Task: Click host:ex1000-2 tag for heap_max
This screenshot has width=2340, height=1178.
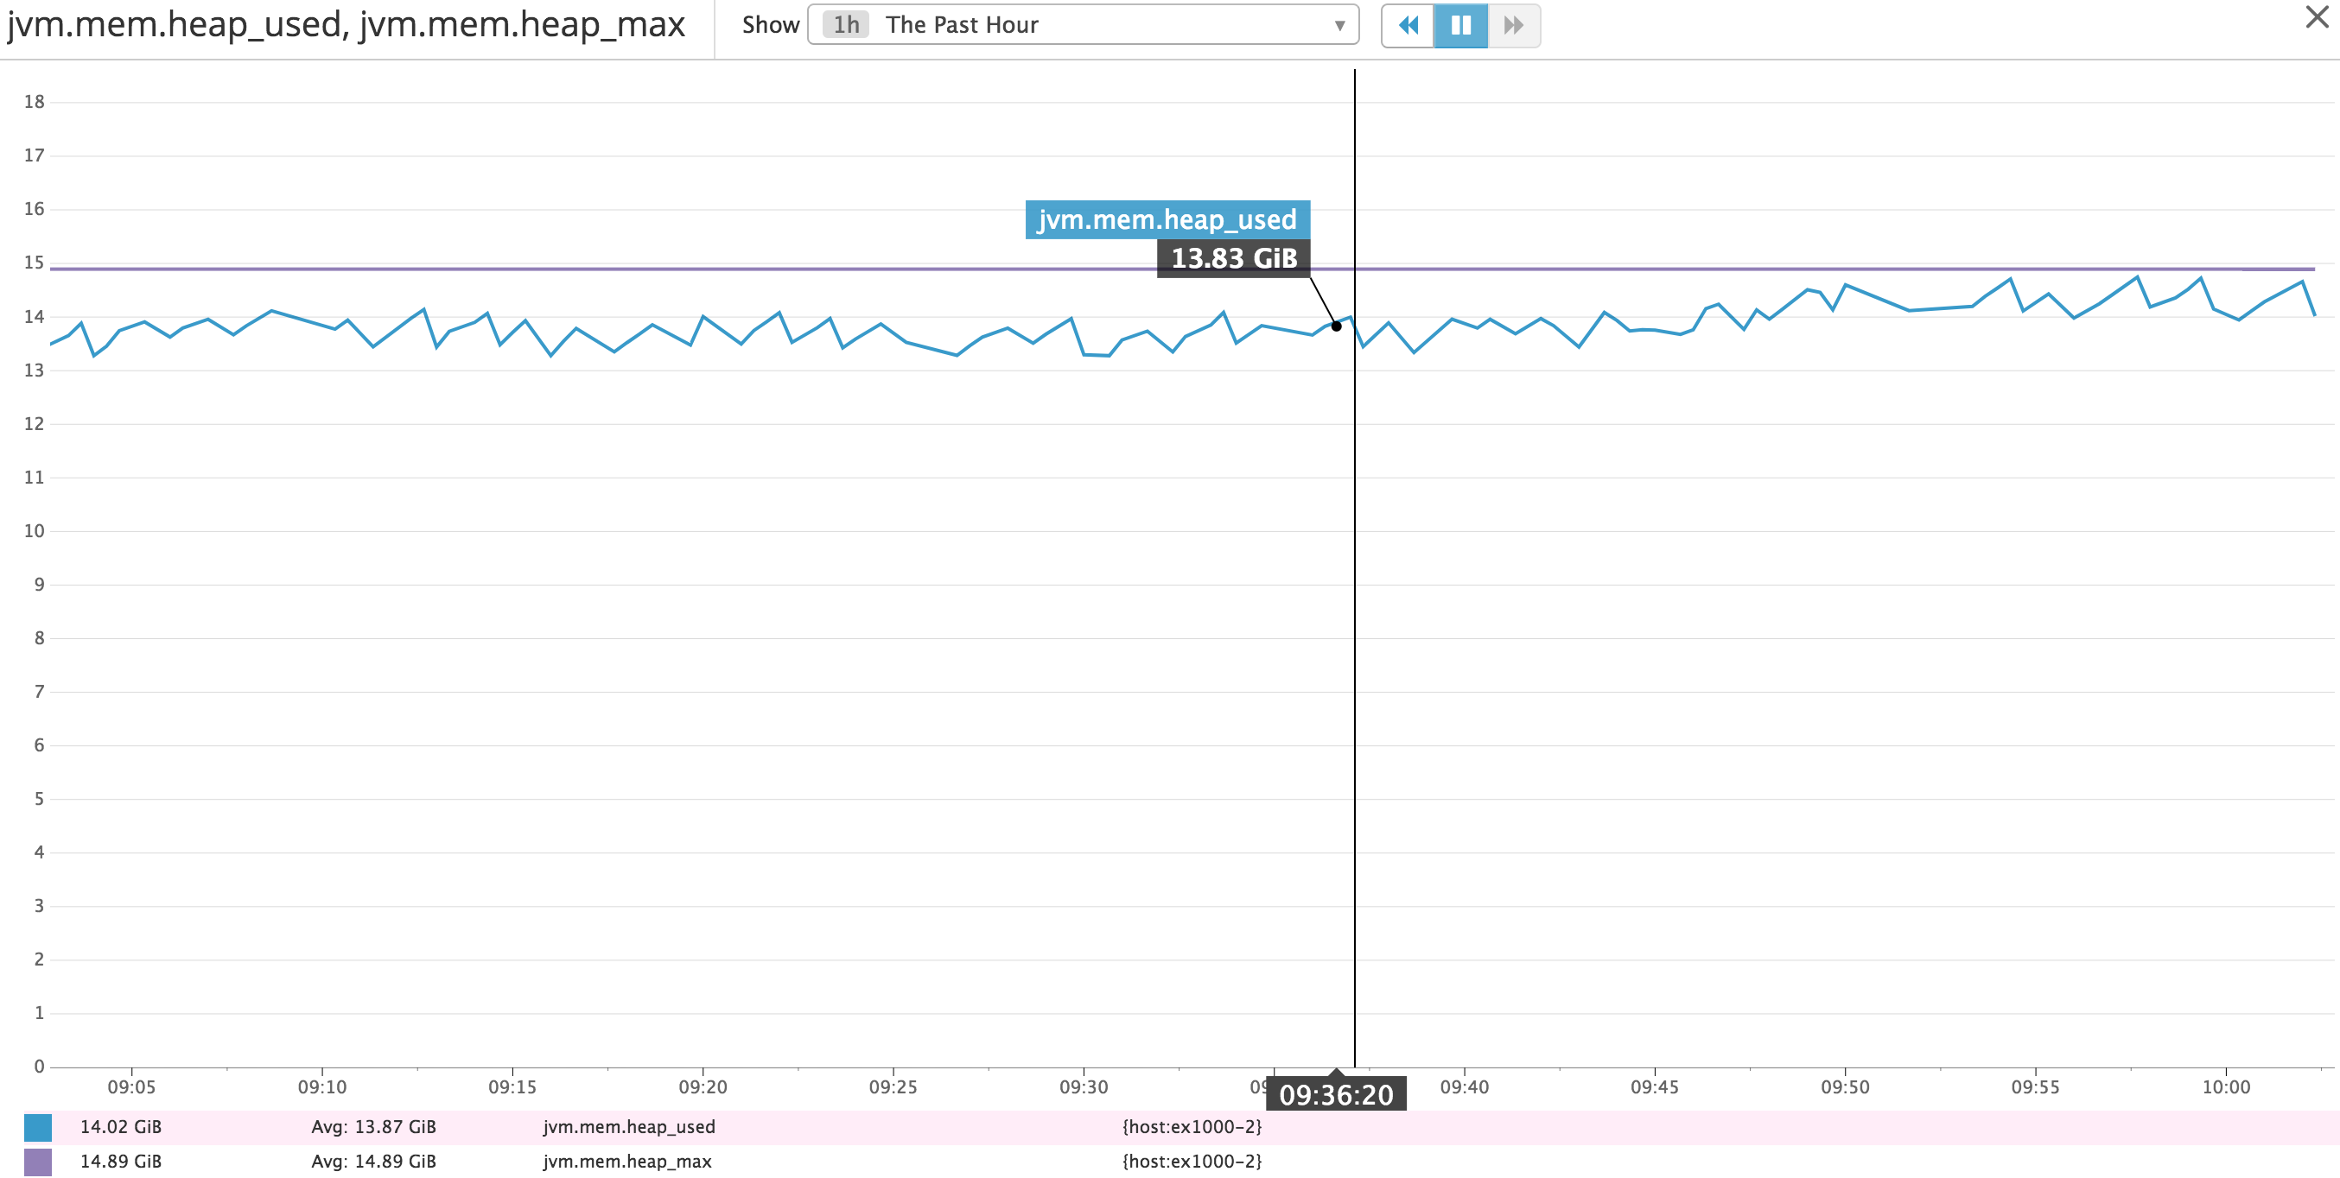Action: (1191, 1162)
